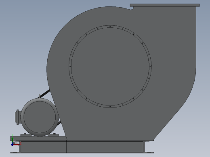Pick the bottommost bolt hole on inlet ring
The width and height of the screenshot is (210, 157).
(x=110, y=106)
